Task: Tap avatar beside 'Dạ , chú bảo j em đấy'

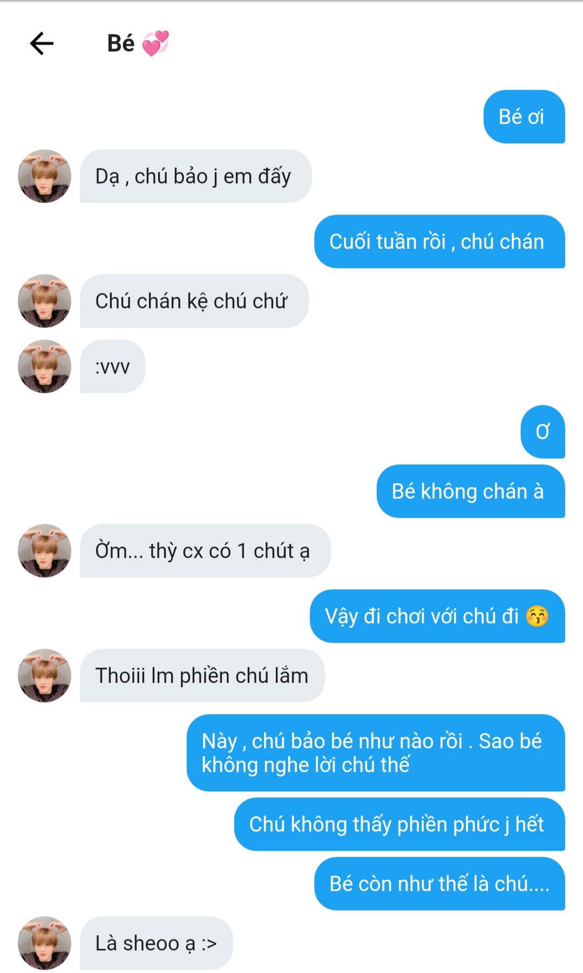Action: (x=45, y=176)
